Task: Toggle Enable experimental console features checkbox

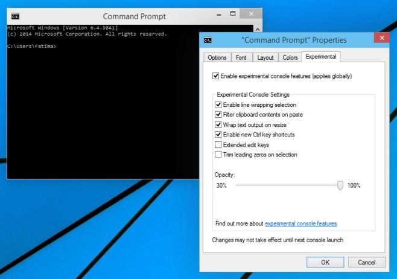Action: point(216,75)
